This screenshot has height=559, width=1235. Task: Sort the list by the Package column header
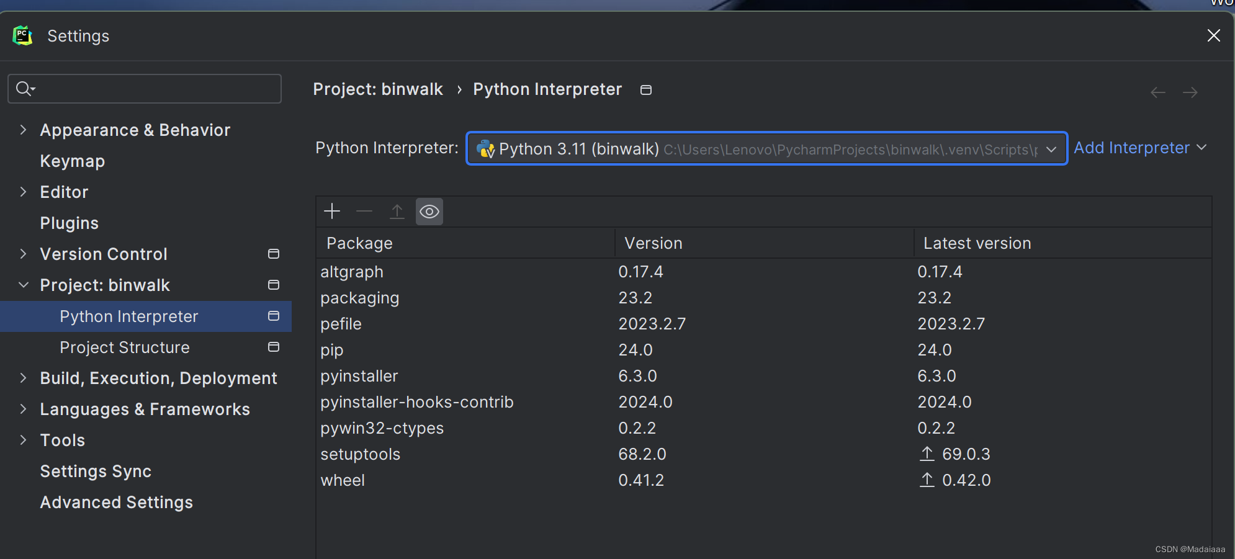point(465,243)
